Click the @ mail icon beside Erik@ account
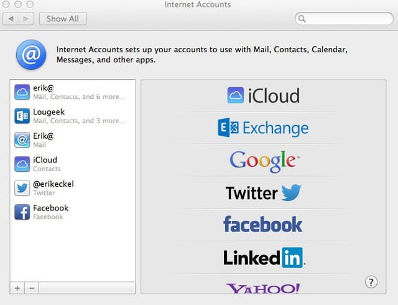 [x=22, y=140]
